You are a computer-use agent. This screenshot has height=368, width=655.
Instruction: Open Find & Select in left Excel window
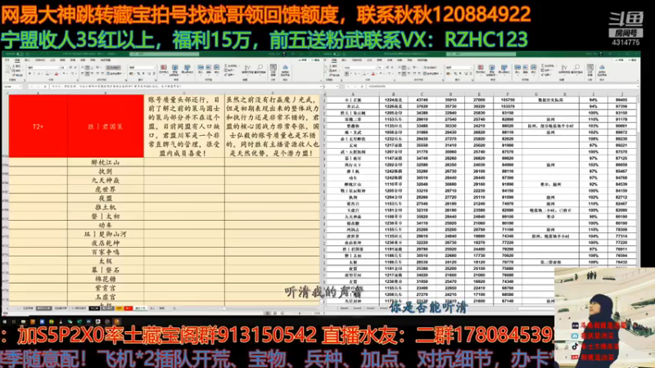click(x=260, y=70)
